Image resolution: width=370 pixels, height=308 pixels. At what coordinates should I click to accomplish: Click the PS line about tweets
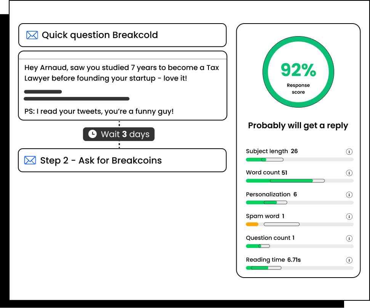(99, 111)
